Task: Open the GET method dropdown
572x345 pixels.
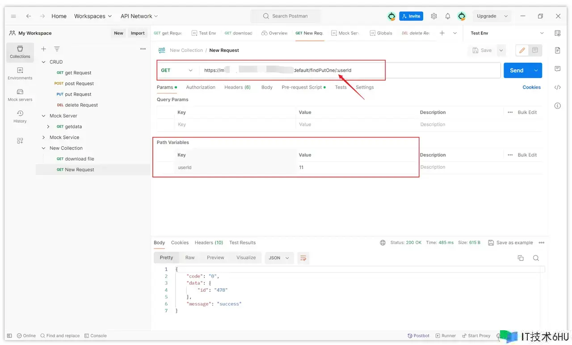Action: pyautogui.click(x=177, y=70)
